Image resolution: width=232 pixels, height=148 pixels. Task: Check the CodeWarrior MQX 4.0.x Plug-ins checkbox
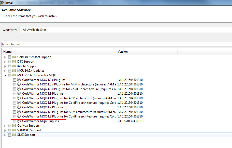[14, 80]
